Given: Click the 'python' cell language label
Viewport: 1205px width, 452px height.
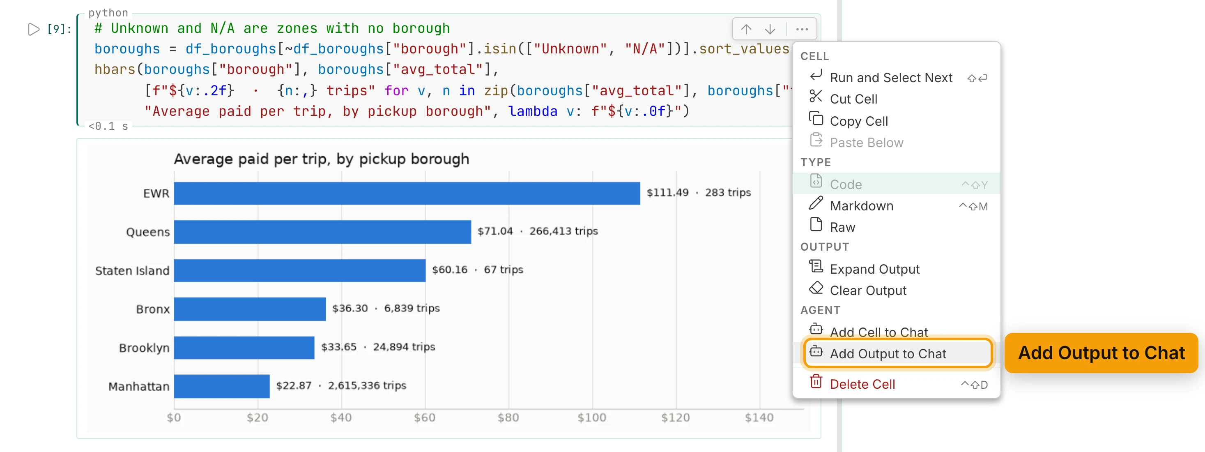Looking at the screenshot, I should [x=108, y=13].
